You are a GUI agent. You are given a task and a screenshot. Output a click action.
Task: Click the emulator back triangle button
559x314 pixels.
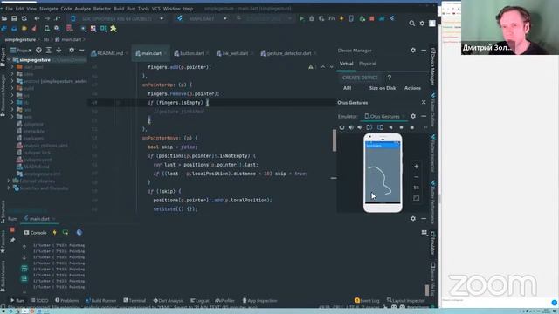click(x=390, y=127)
